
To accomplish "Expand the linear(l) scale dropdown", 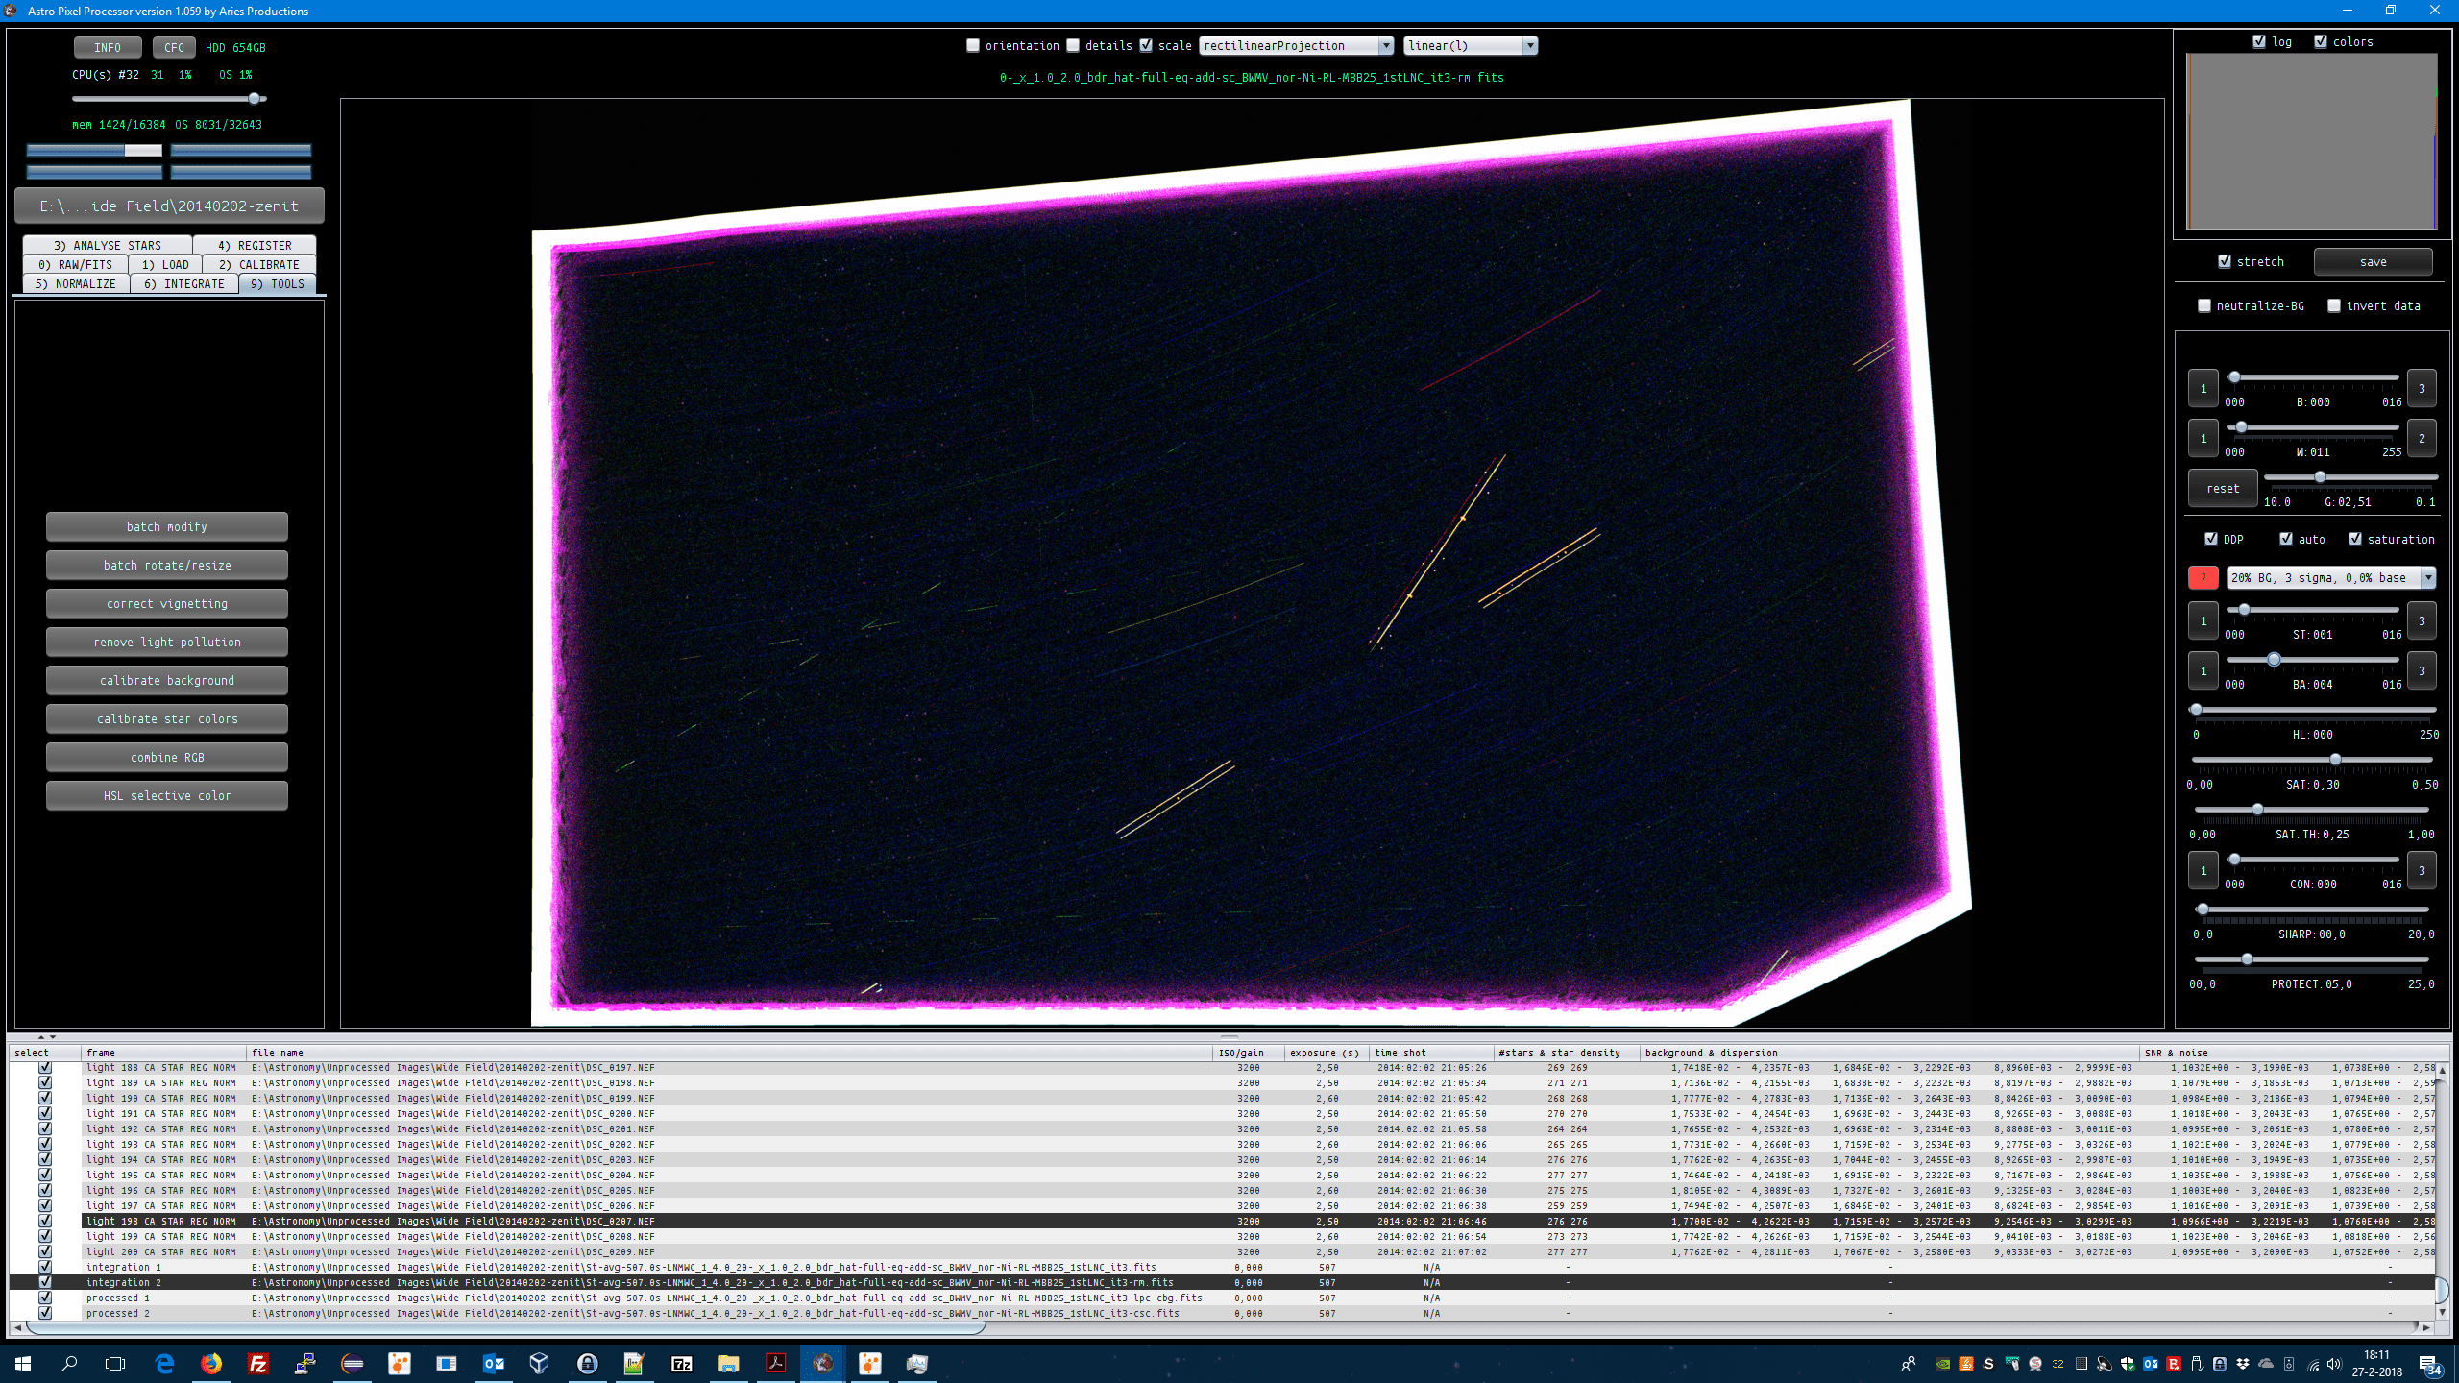I will coord(1470,45).
